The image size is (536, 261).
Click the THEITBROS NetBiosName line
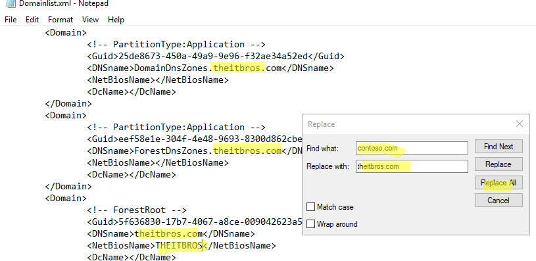coord(181,245)
